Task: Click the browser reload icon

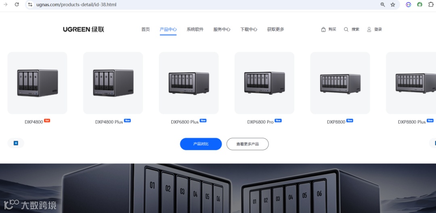Action: tap(17, 4)
